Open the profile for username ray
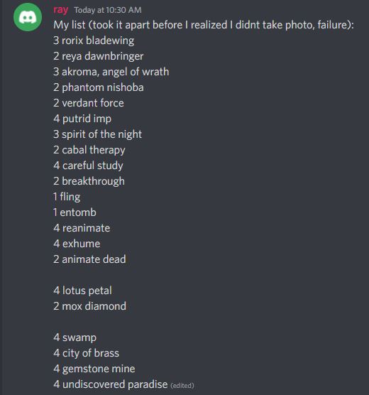 click(x=60, y=10)
